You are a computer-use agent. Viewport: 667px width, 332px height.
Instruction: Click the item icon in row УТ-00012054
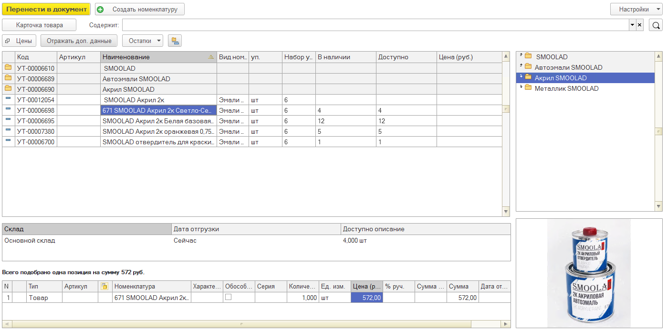(x=8, y=99)
